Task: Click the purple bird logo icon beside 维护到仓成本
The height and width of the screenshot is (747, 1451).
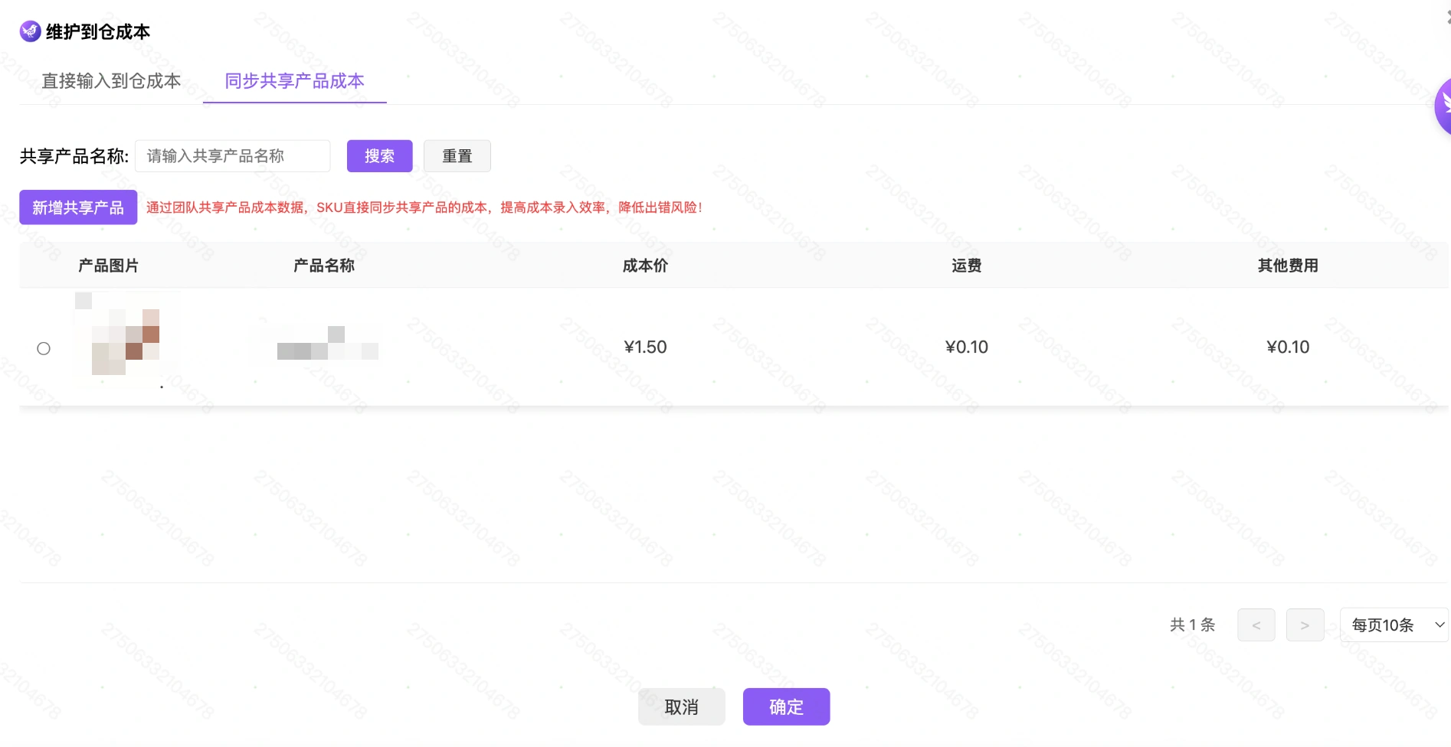Action: pyautogui.click(x=30, y=31)
